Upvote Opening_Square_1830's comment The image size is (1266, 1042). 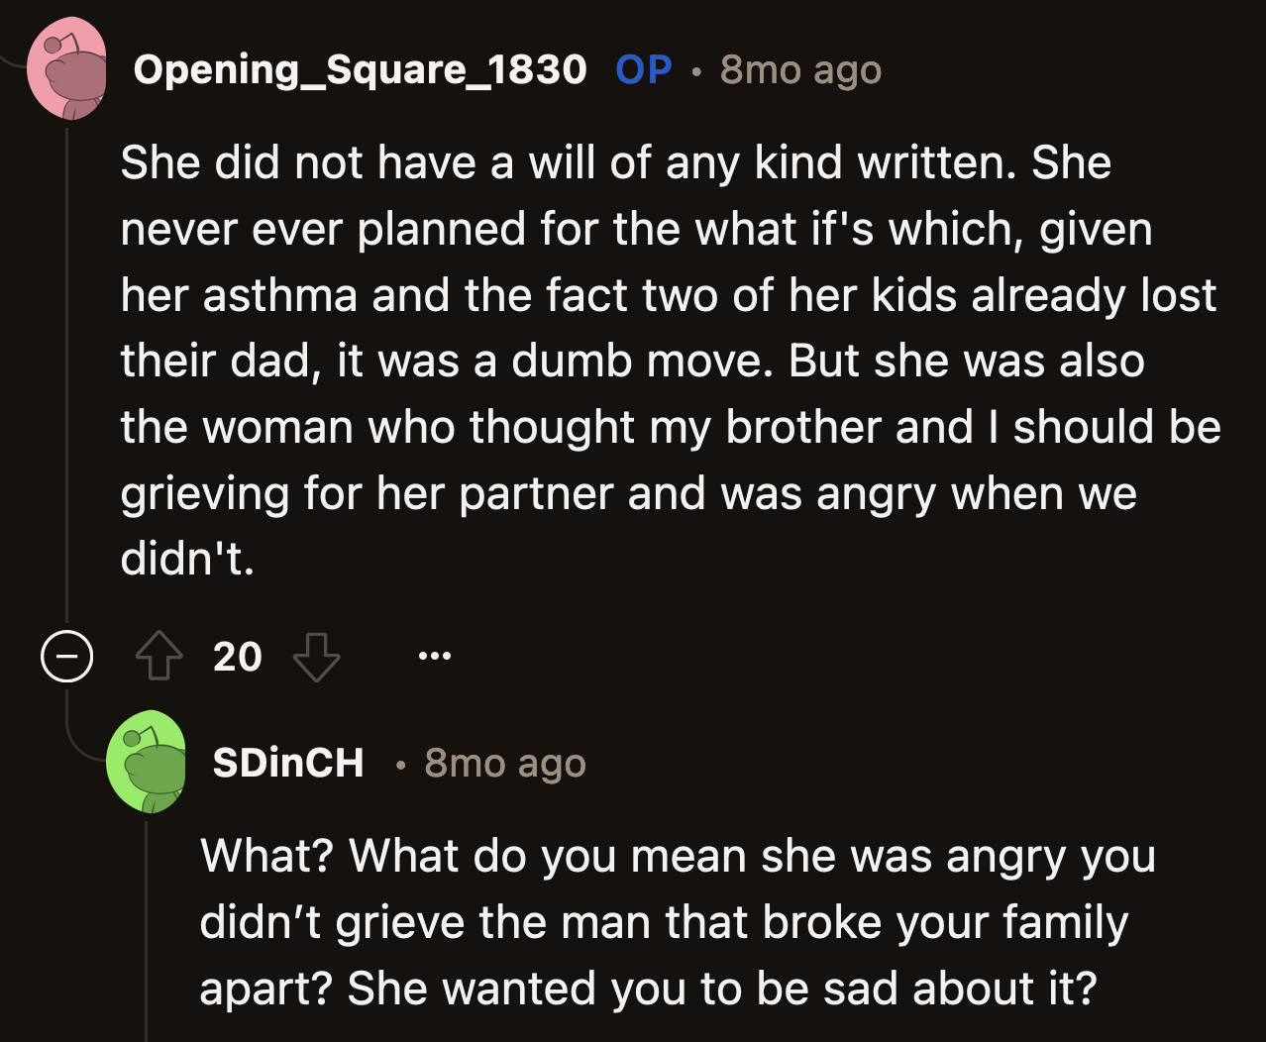click(x=158, y=656)
